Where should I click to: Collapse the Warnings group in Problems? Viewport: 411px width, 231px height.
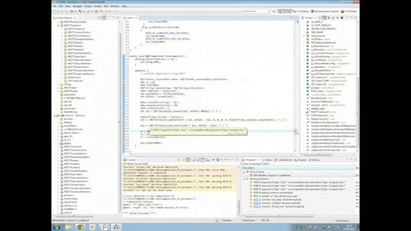[244, 178]
